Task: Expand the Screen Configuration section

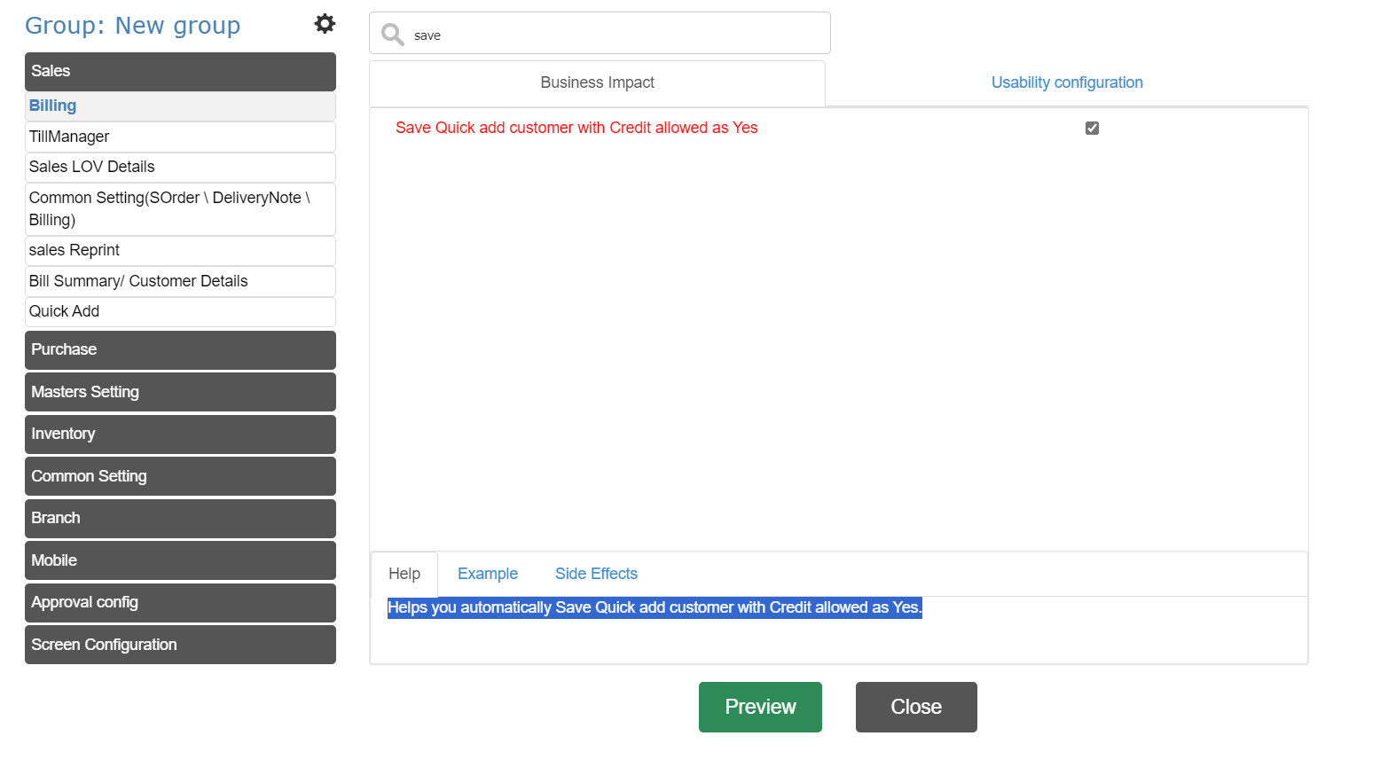Action: (180, 645)
